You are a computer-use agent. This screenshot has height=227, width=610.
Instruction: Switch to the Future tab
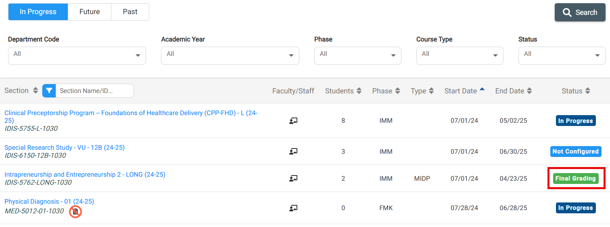point(90,12)
